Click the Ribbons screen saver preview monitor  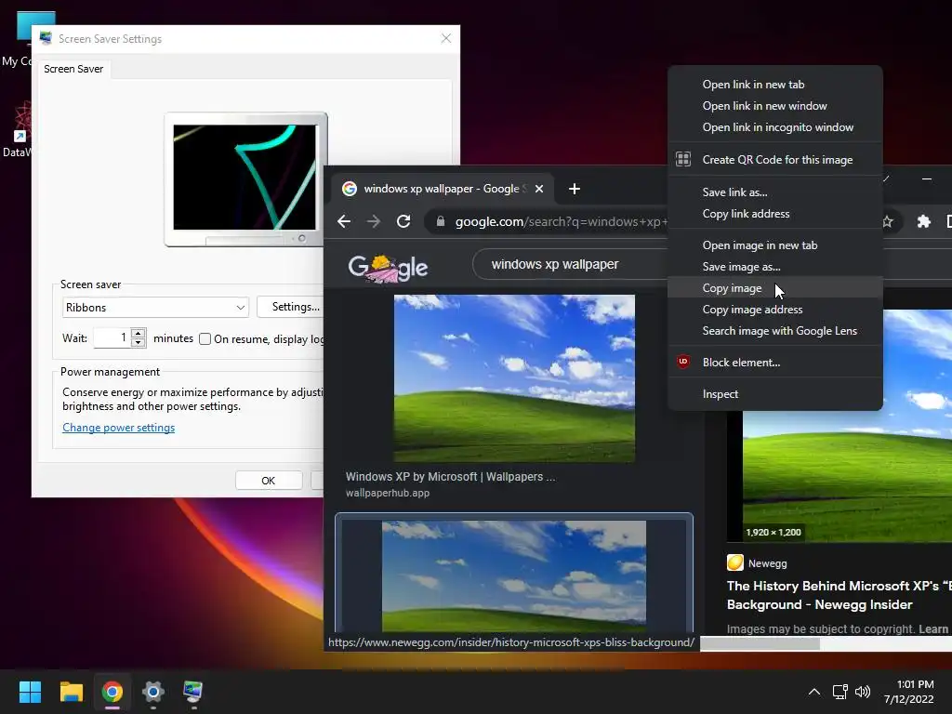[x=245, y=179]
